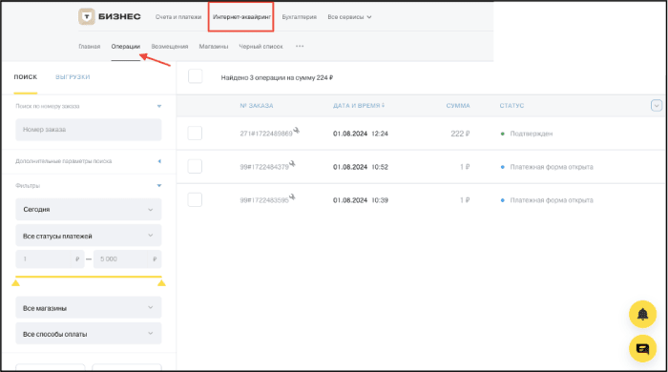Open the three-dots more menu
The image size is (668, 372).
[300, 46]
